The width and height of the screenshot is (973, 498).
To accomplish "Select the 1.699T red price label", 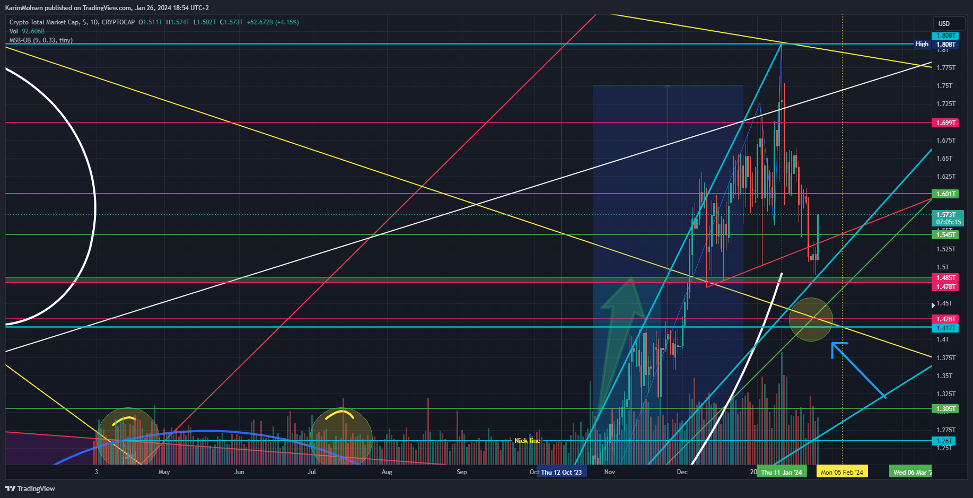I will 945,123.
